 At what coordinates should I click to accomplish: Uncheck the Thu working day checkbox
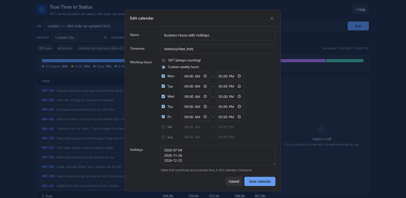click(163, 107)
